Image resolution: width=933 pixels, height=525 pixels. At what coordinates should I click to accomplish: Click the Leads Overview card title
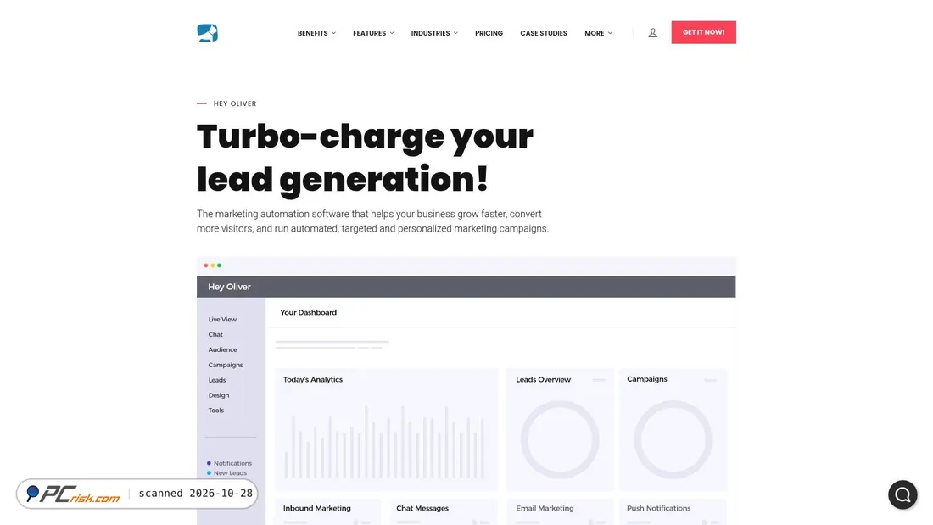[543, 380]
